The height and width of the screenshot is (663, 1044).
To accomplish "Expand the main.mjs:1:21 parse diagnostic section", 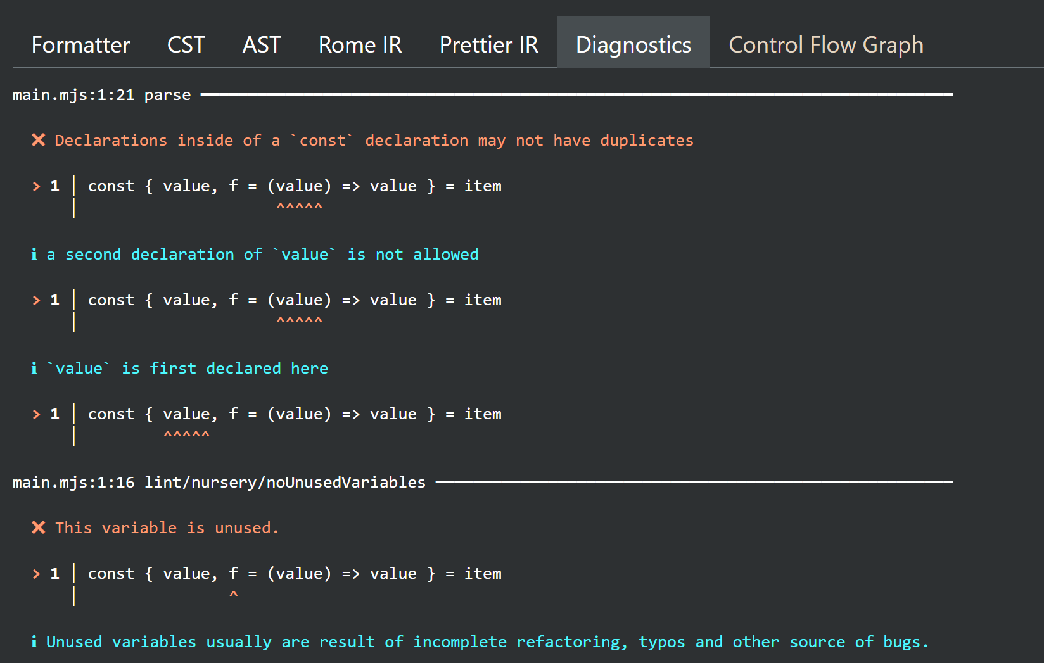I will click(x=101, y=94).
